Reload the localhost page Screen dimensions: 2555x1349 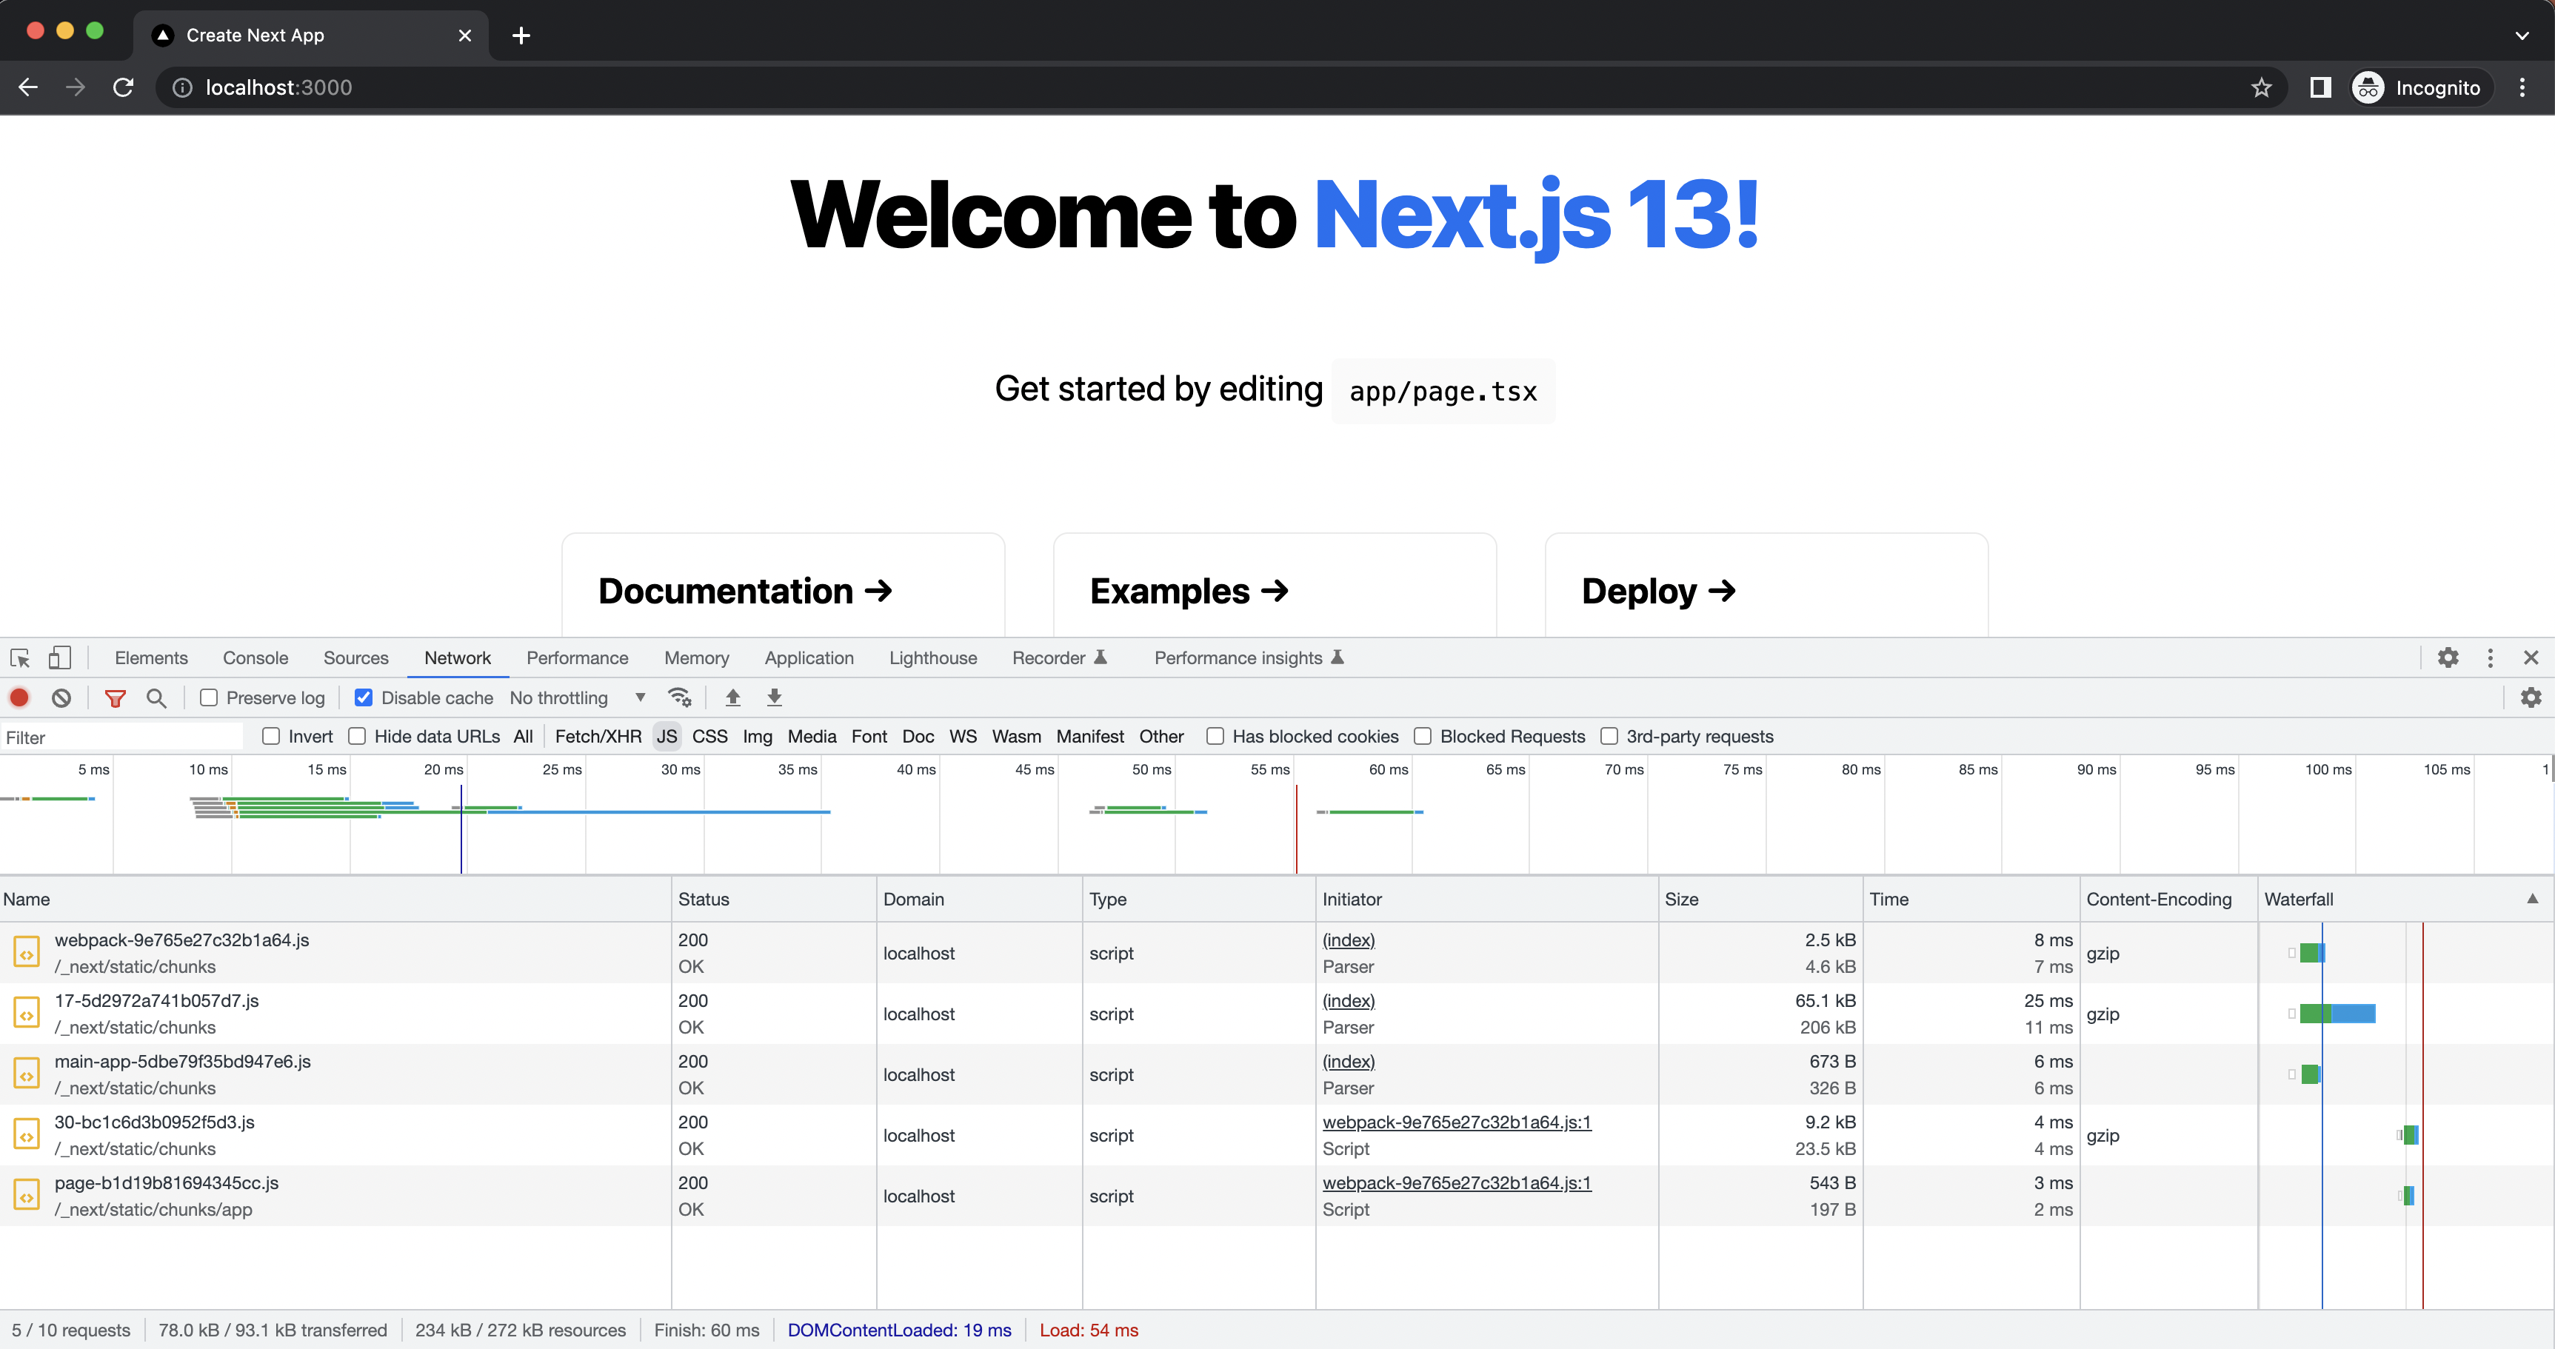pyautogui.click(x=123, y=87)
